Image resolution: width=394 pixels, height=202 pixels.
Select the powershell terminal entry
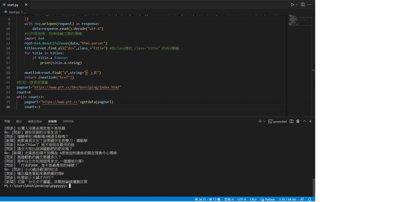pos(277,121)
